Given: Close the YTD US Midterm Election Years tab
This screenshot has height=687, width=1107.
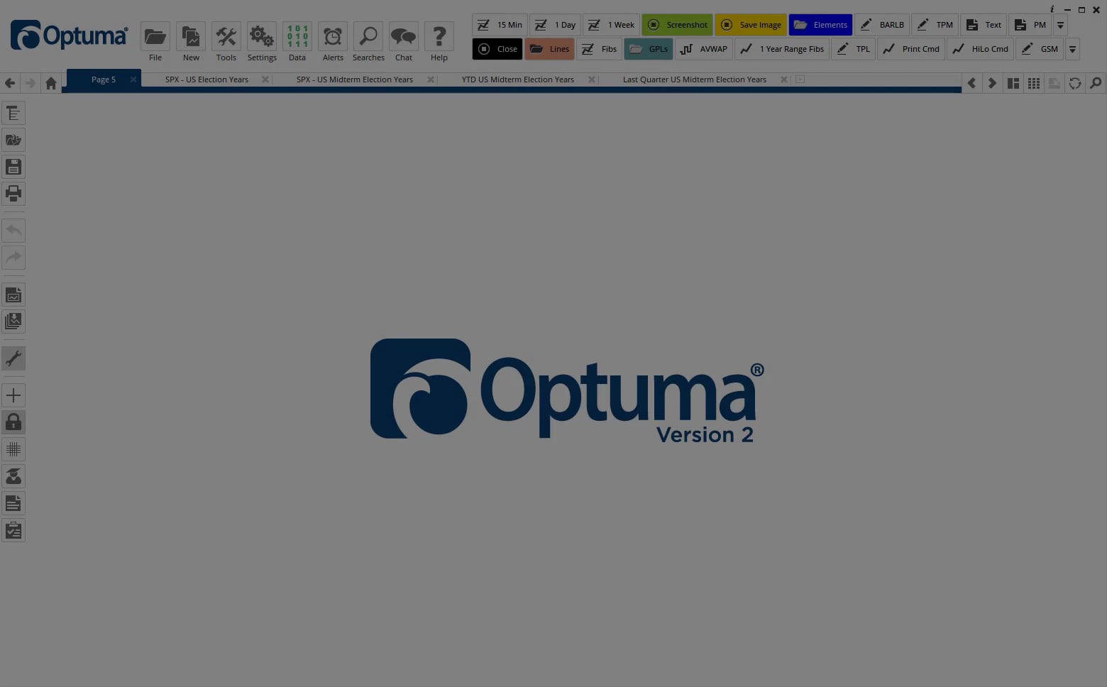Looking at the screenshot, I should click(x=592, y=79).
